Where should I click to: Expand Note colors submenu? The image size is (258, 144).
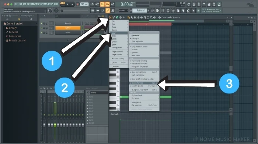pos(144,55)
